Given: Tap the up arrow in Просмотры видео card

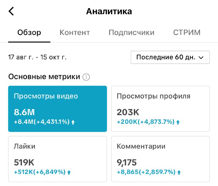Looking at the screenshot, I should click(73, 122).
